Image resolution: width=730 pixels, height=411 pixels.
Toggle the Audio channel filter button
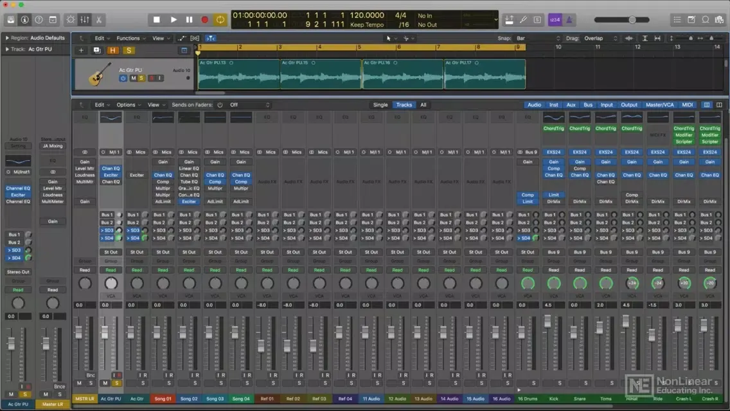534,105
